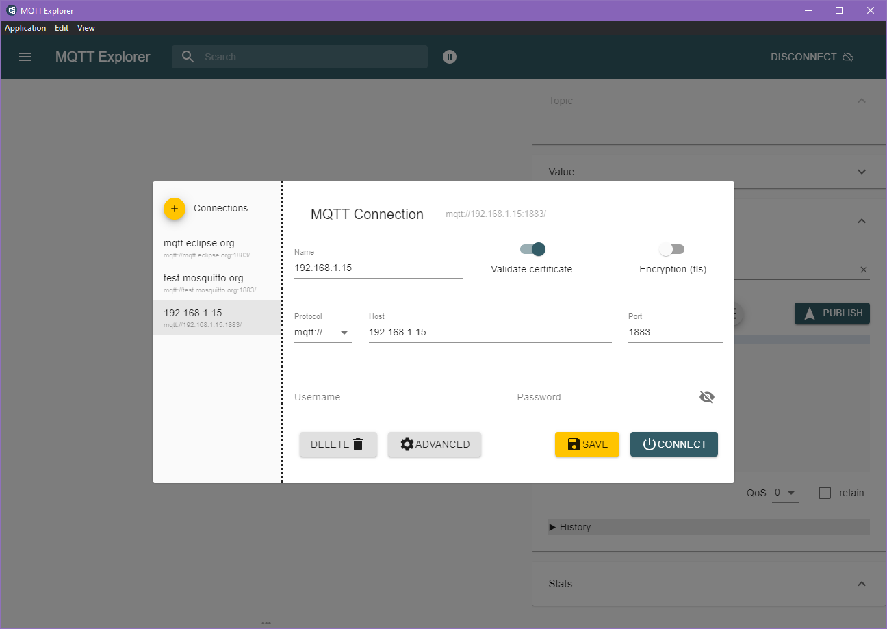Open the View menu
Screen dimensions: 887x629
86,28
